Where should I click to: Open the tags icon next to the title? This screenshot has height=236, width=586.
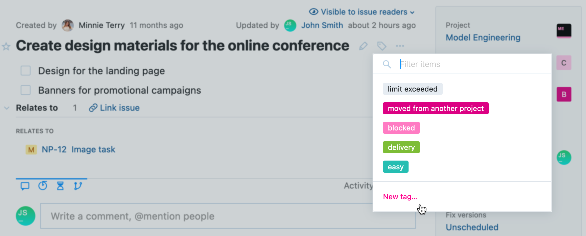pyautogui.click(x=382, y=46)
